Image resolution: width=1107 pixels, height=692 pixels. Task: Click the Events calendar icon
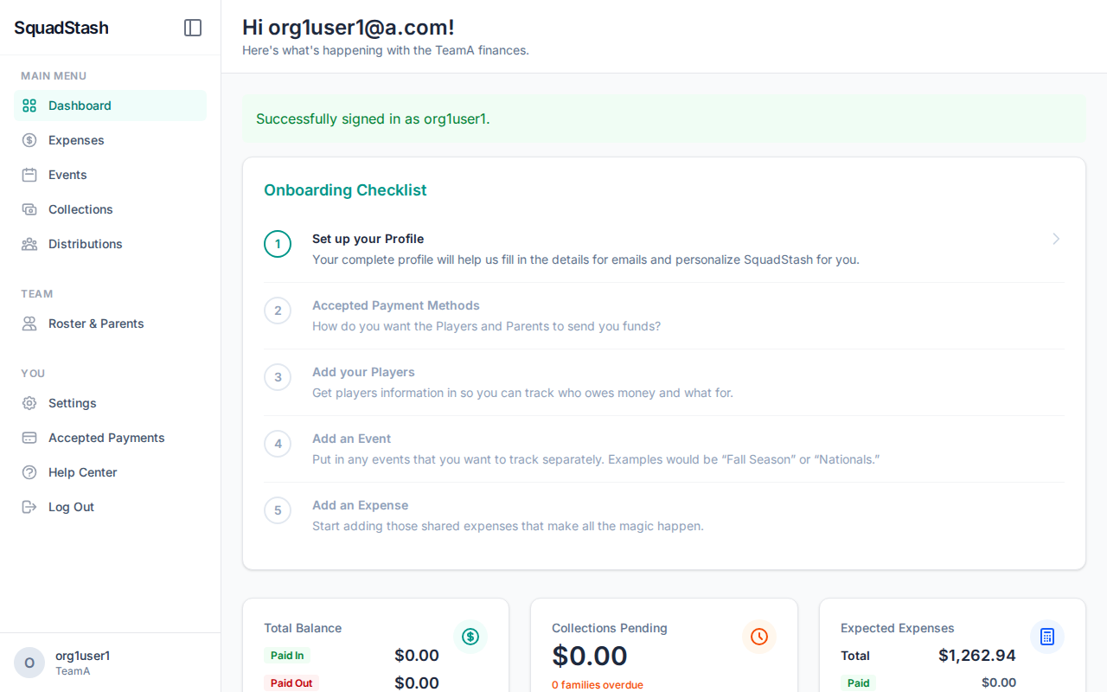29,175
